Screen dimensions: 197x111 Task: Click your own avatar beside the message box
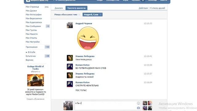click(68, 105)
